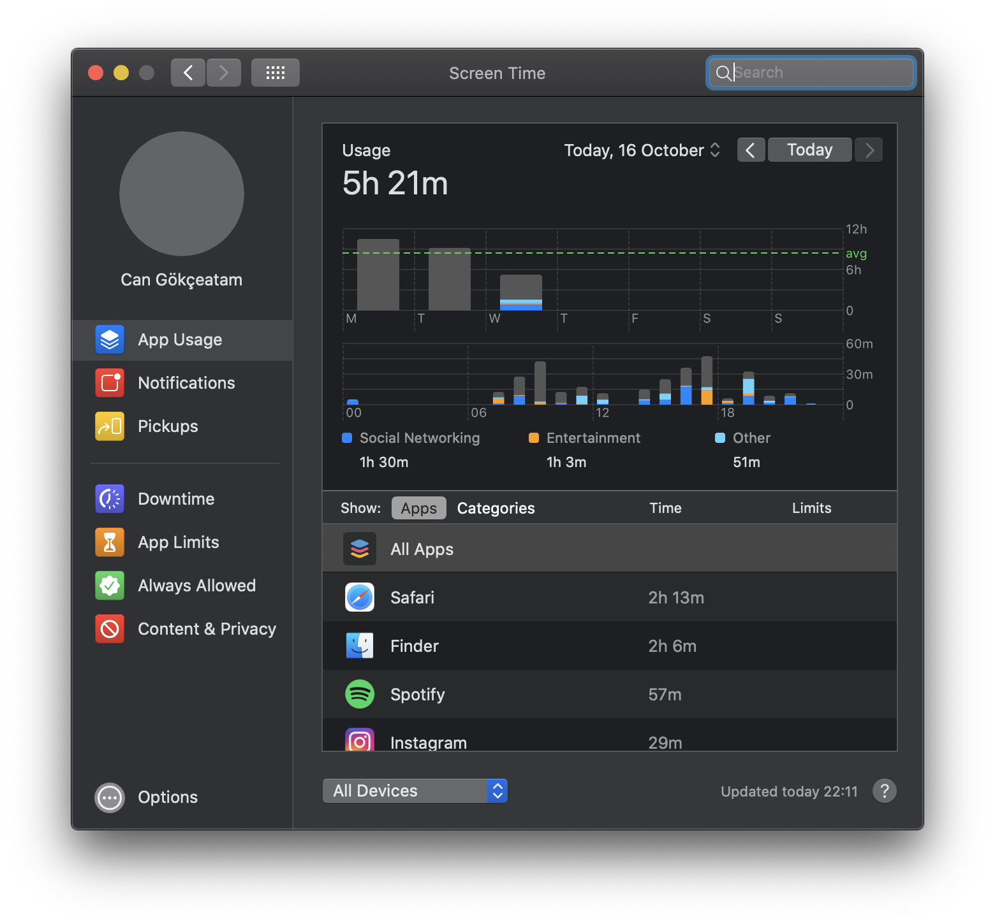
Task: Click the Can Gökçeatam user name
Action: (x=182, y=280)
